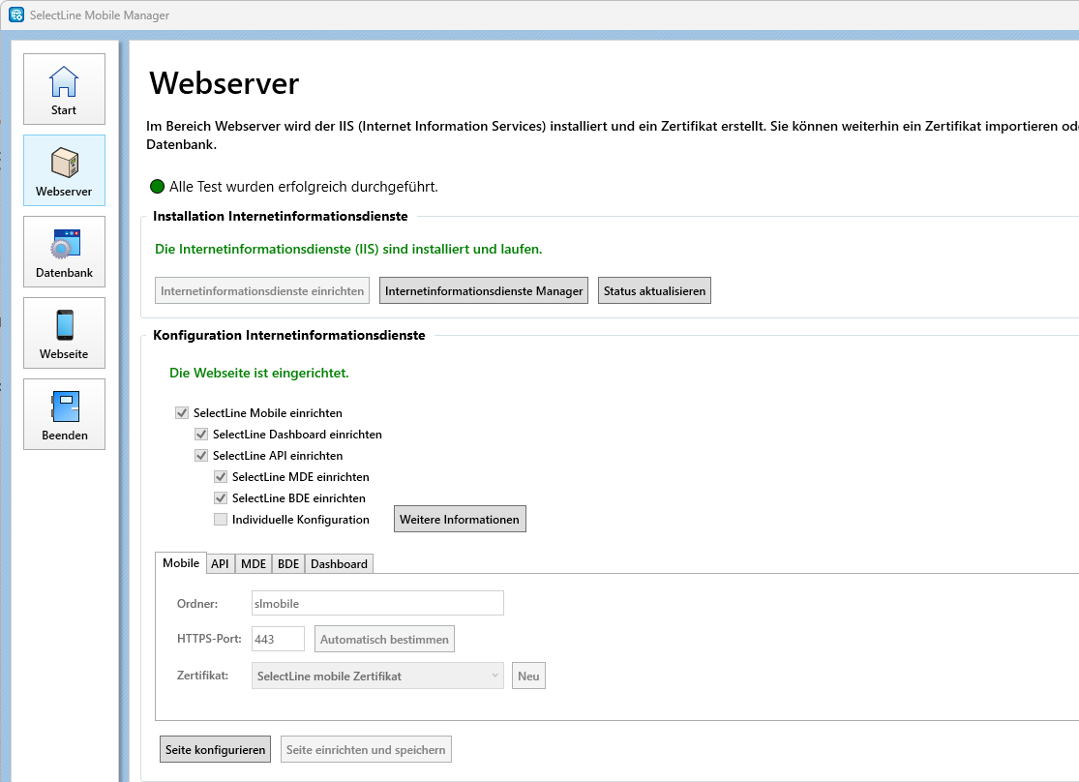Click the SelectLine Mobile Manager title icon
The height and width of the screenshot is (782, 1079).
click(16, 15)
